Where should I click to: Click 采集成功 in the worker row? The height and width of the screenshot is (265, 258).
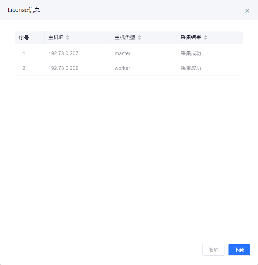[191, 68]
